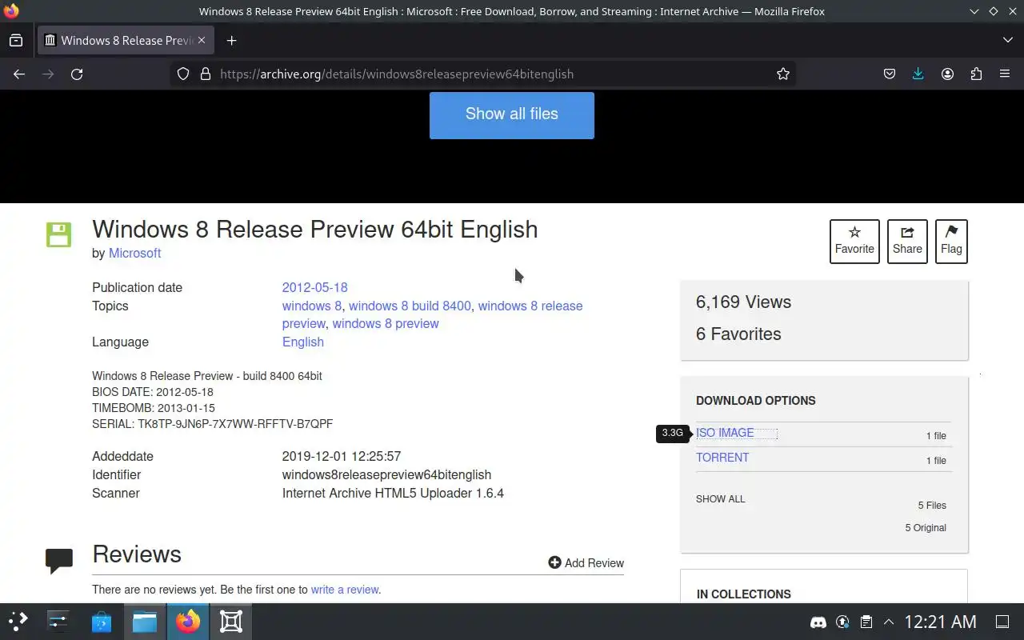Download the ISO IMAGE option
Image resolution: width=1024 pixels, height=640 pixels.
pos(725,433)
